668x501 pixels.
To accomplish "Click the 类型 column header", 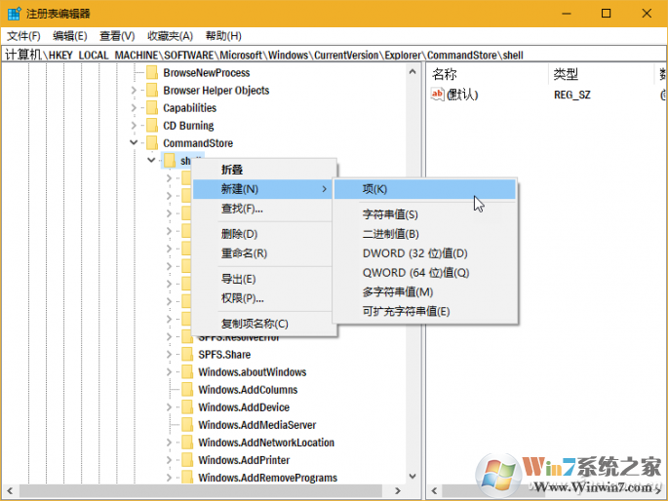I will (x=566, y=74).
